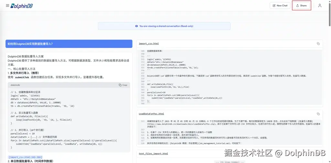Viewport: 331px width, 163px height.
Task: Click the heading 2. 单日数据批量导入
Action: (30, 161)
